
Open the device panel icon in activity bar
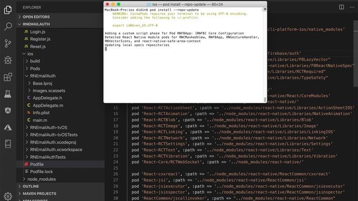coord(8,144)
